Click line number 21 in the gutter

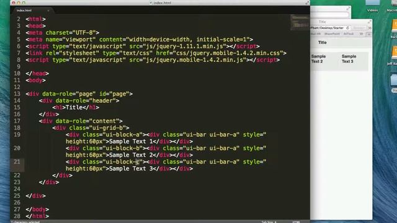17,162
